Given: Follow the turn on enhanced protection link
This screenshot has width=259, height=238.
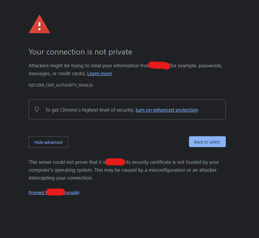Looking at the screenshot, I should click(x=167, y=110).
